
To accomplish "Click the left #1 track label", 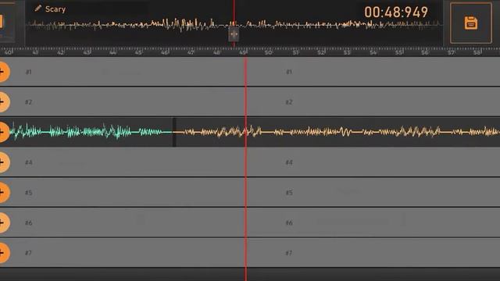I will tap(28, 72).
